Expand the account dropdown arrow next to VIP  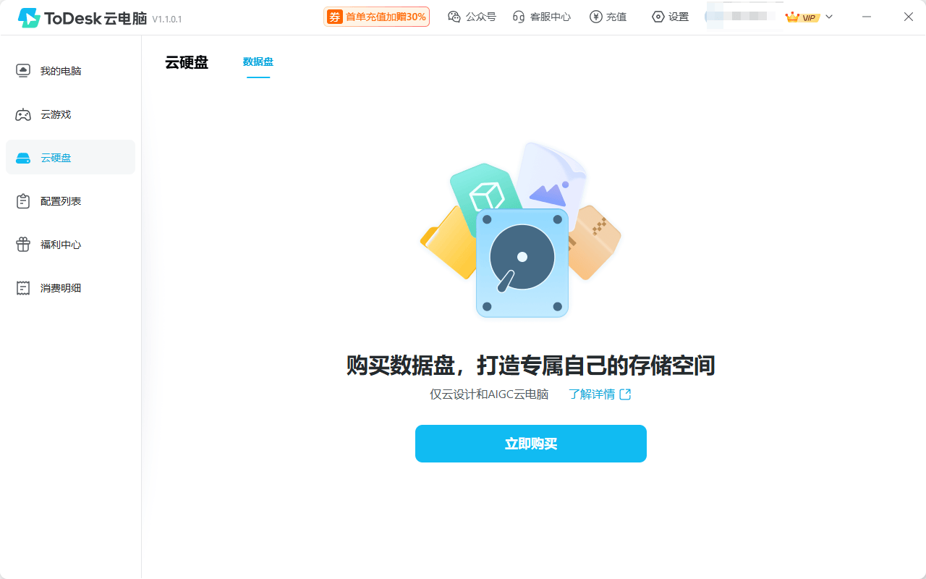point(829,17)
